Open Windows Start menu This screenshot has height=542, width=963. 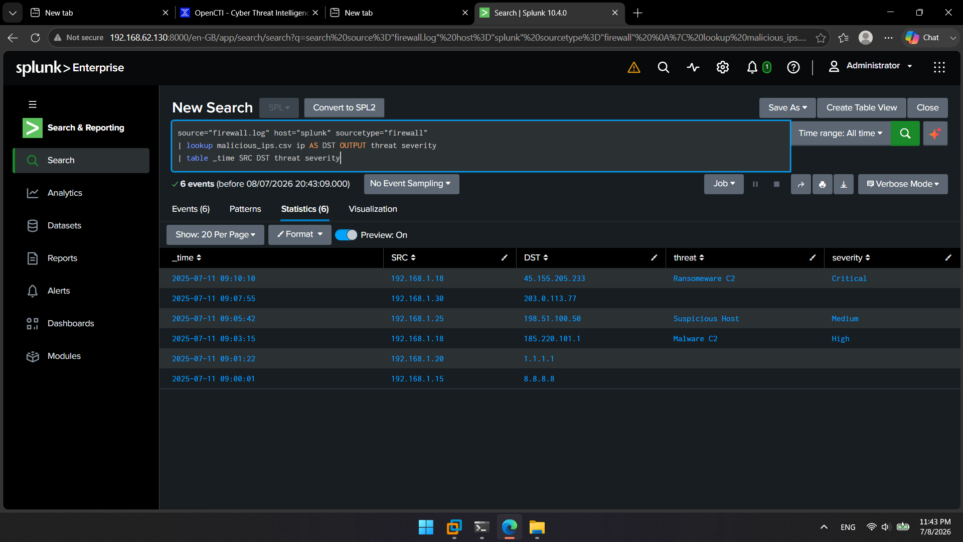[426, 527]
